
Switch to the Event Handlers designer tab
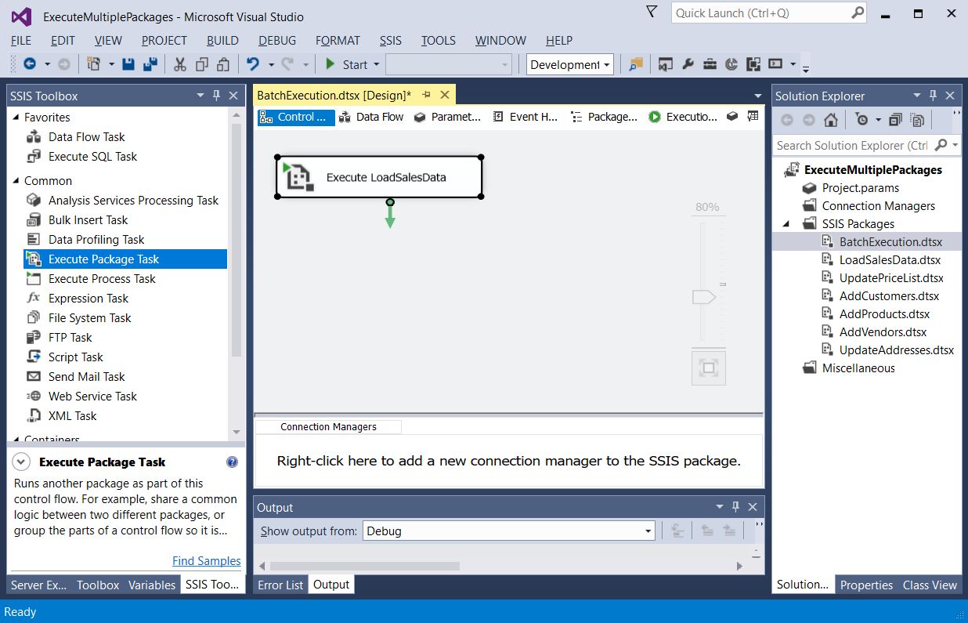click(525, 117)
